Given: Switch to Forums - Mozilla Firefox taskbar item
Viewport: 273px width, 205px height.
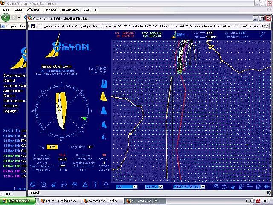Looking at the screenshot, I should click(x=60, y=201).
